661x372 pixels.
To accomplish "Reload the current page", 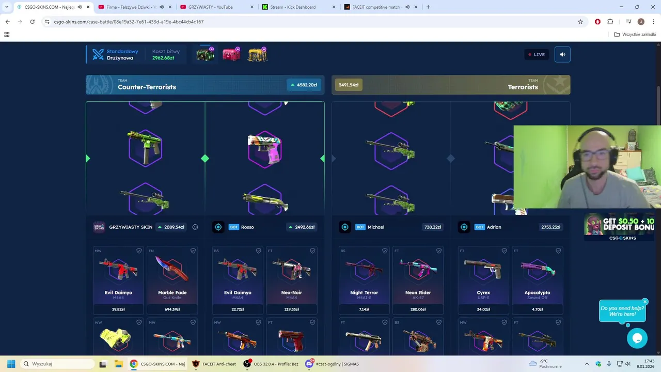I will pos(32,22).
